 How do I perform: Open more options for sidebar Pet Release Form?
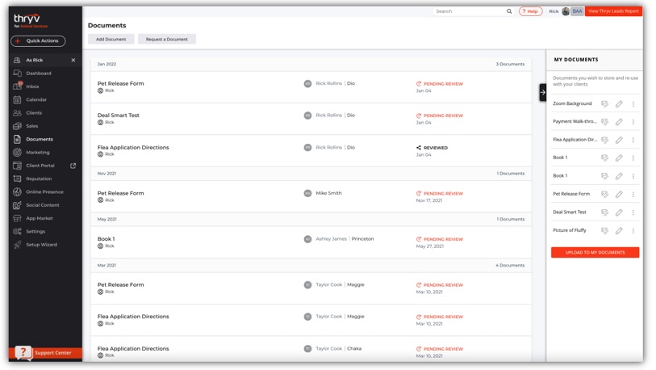[633, 195]
